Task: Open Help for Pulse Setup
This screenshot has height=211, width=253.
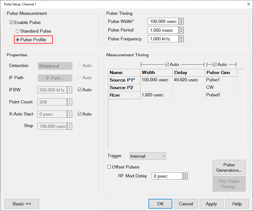Action: click(x=237, y=204)
